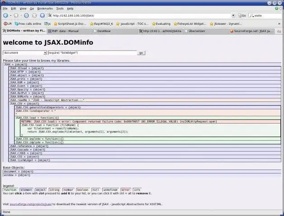Expand 'JSAX.JSload = {object}' row
284x216 pixels.
pyautogui.click(x=145, y=68)
